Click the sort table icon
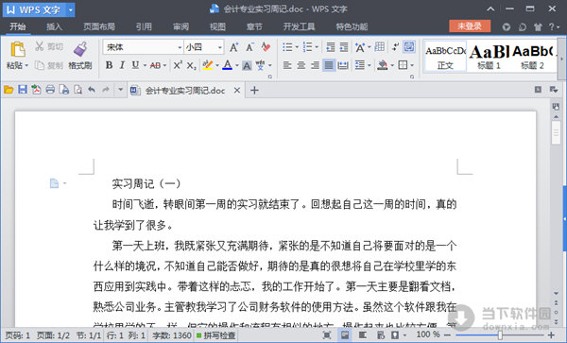 (379, 47)
